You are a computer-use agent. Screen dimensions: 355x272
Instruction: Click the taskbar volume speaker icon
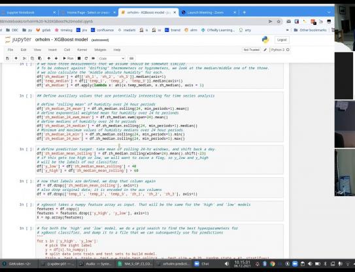[x=227, y=264]
